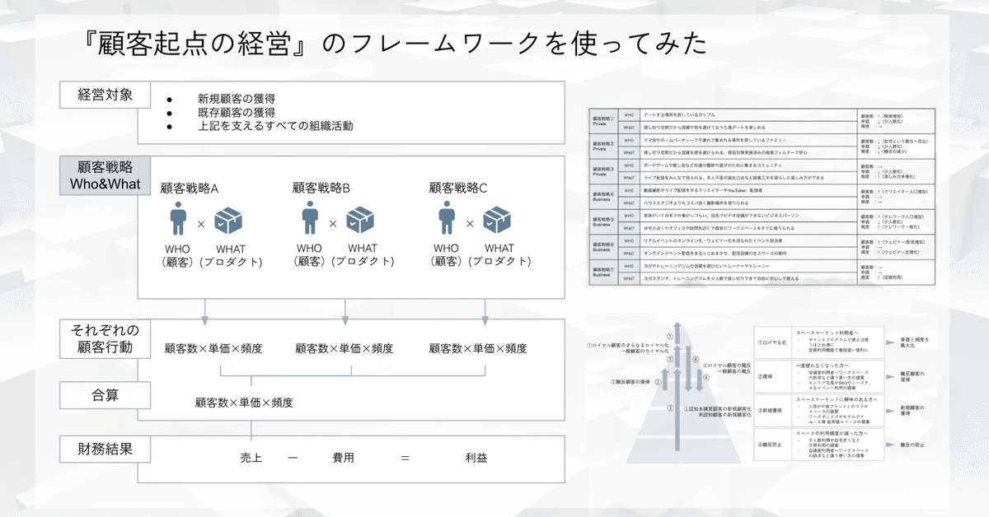
Task: Click the 顧客戦略⑥ Business cell in table
Action: pyautogui.click(x=603, y=246)
